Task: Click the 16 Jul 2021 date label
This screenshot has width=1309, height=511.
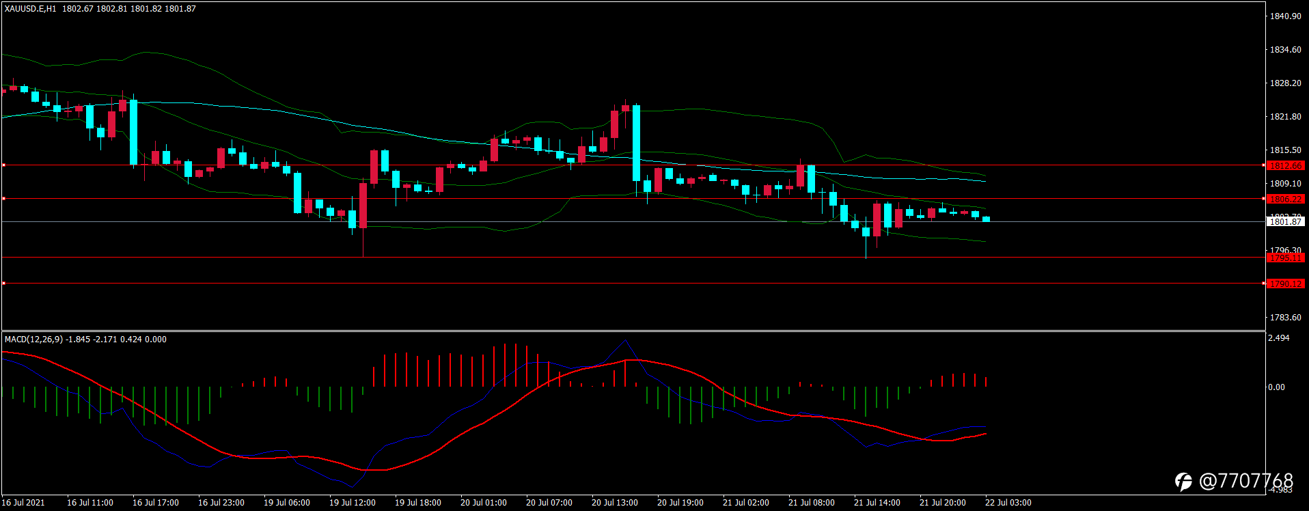Action: coord(24,502)
